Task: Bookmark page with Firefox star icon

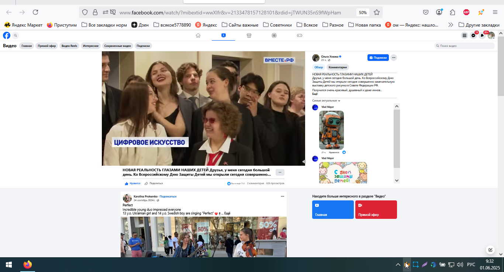Action: [x=377, y=12]
